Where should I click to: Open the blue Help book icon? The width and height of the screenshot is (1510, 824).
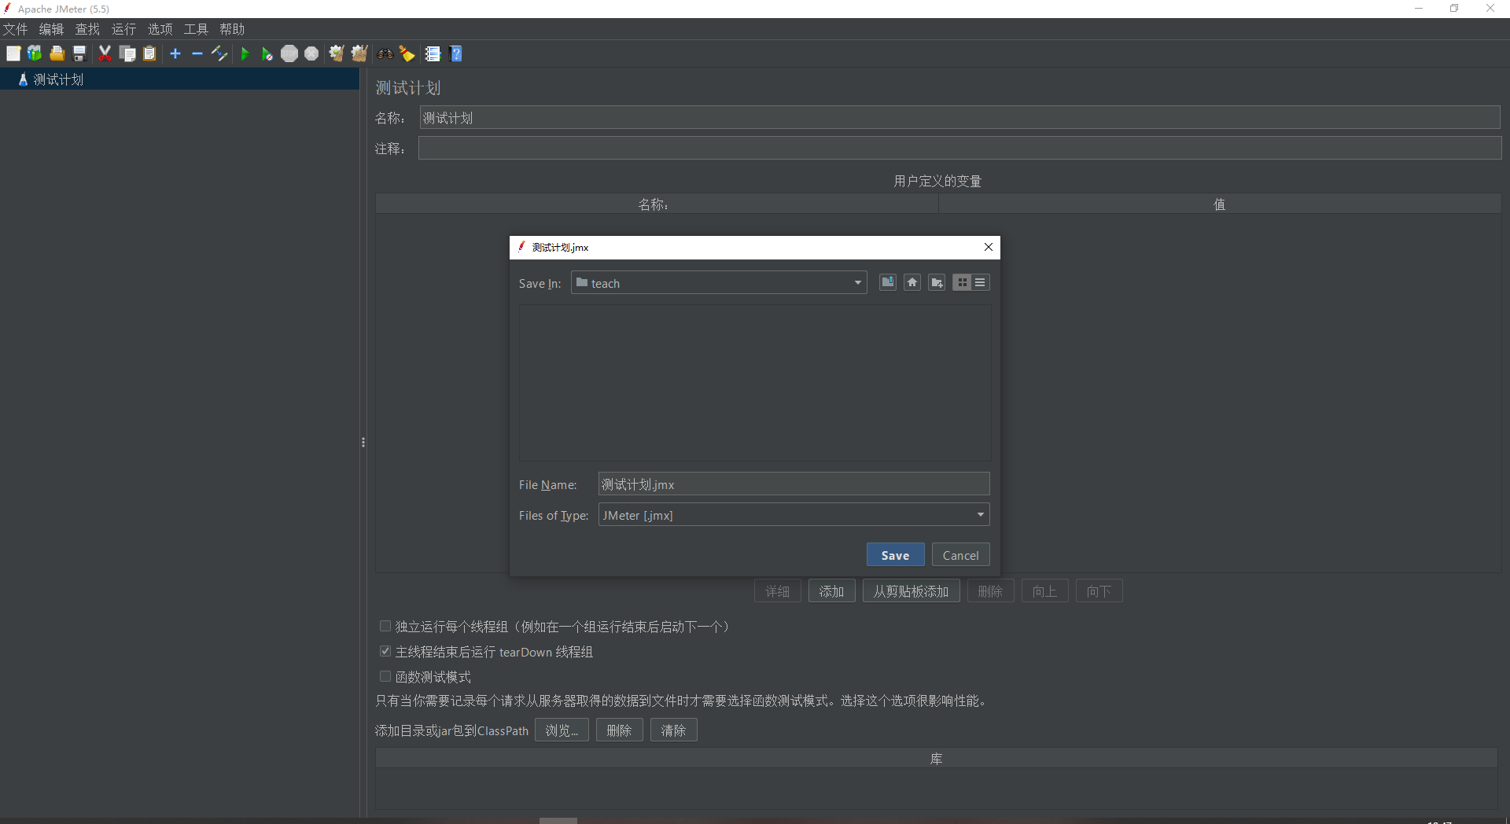click(x=455, y=54)
